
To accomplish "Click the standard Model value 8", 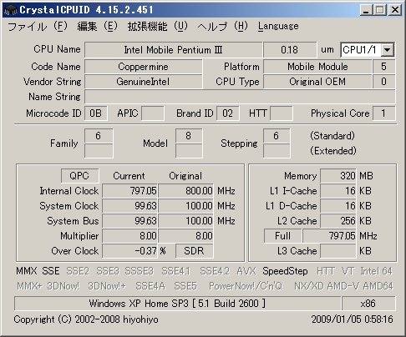I will point(189,136).
